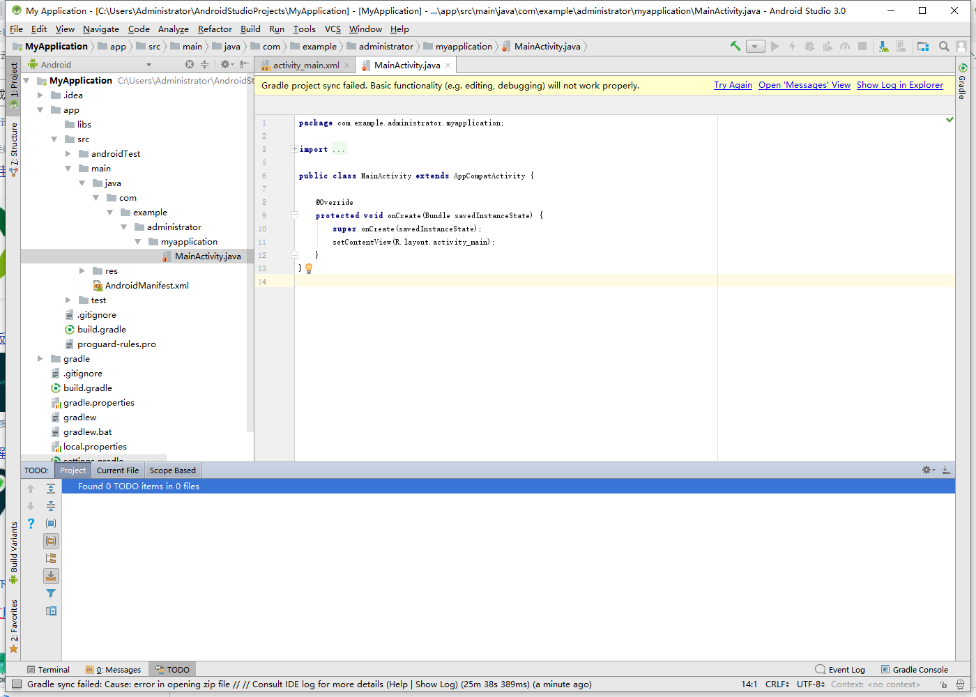Click the yellow lightbulb intention icon in the editor

tap(309, 268)
